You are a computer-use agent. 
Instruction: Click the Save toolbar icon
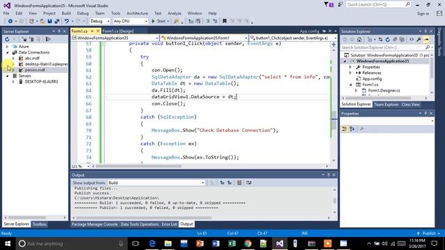(x=49, y=21)
